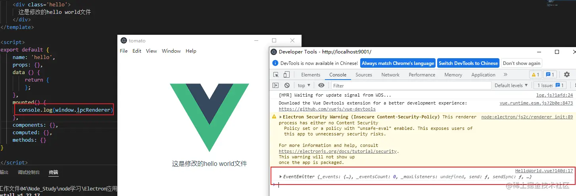Select the 终端 panel tab in editor
Viewport: 576px width, 196px height.
[53, 172]
